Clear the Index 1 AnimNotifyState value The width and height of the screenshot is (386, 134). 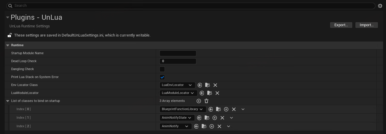[222, 118]
